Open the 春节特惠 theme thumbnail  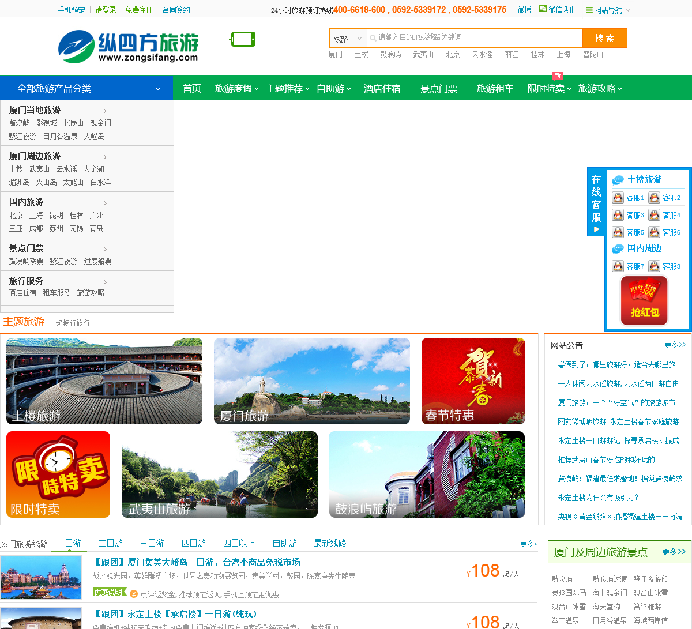click(x=473, y=381)
